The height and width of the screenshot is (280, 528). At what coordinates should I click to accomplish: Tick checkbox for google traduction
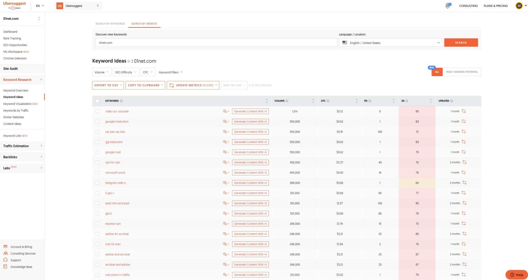97,121
